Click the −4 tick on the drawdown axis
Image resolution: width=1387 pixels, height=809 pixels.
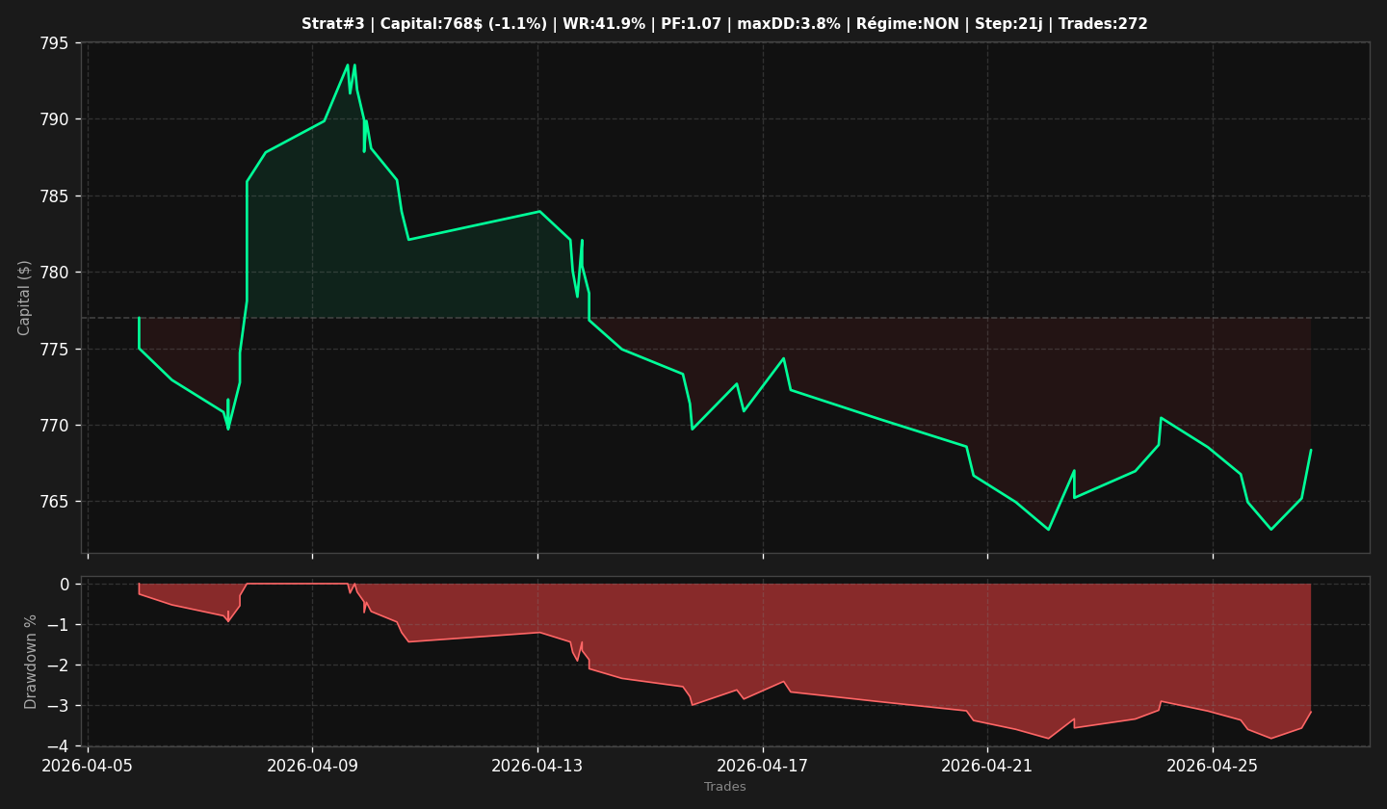[x=58, y=746]
